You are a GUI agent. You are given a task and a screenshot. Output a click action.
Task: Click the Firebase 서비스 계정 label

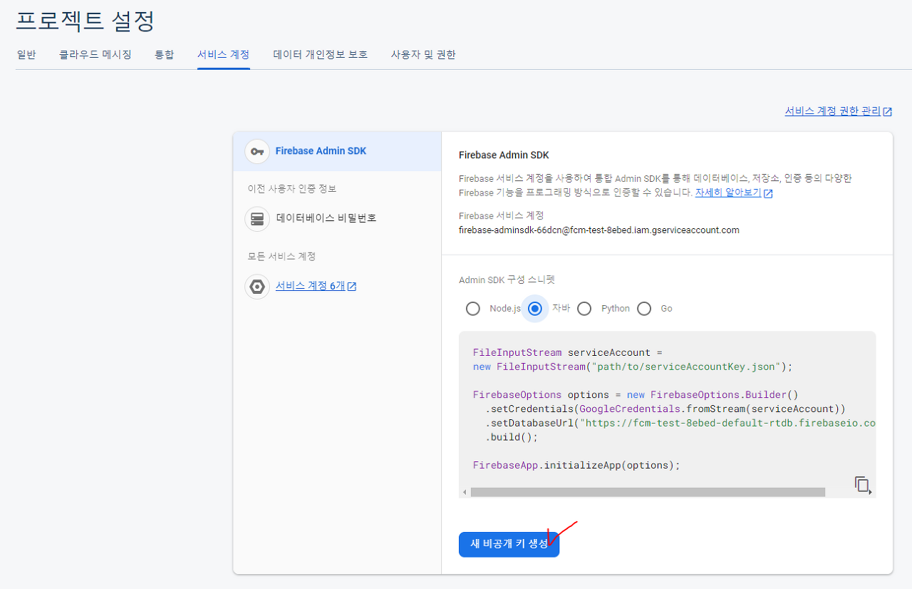tap(502, 215)
